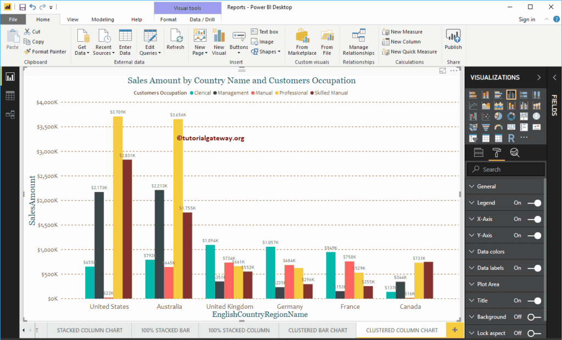
Task: Open Data view in the left sidebar
Action: [x=10, y=95]
